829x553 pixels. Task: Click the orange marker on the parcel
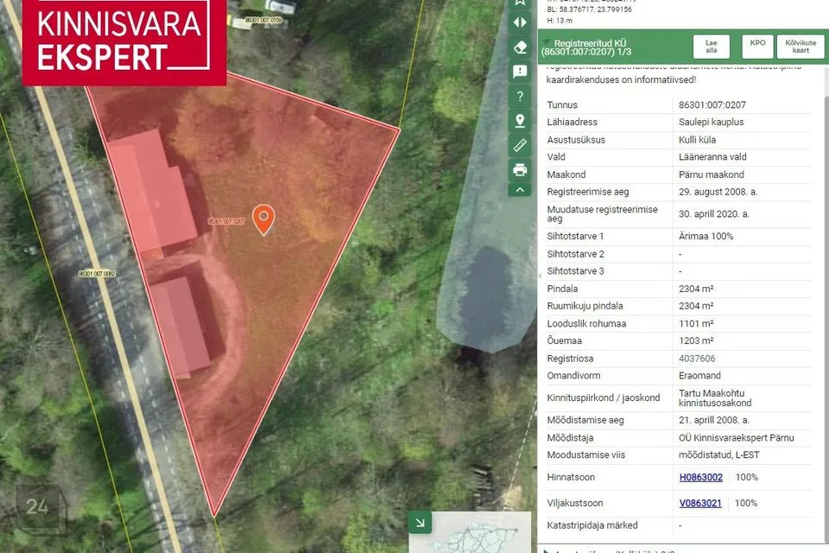tap(263, 219)
